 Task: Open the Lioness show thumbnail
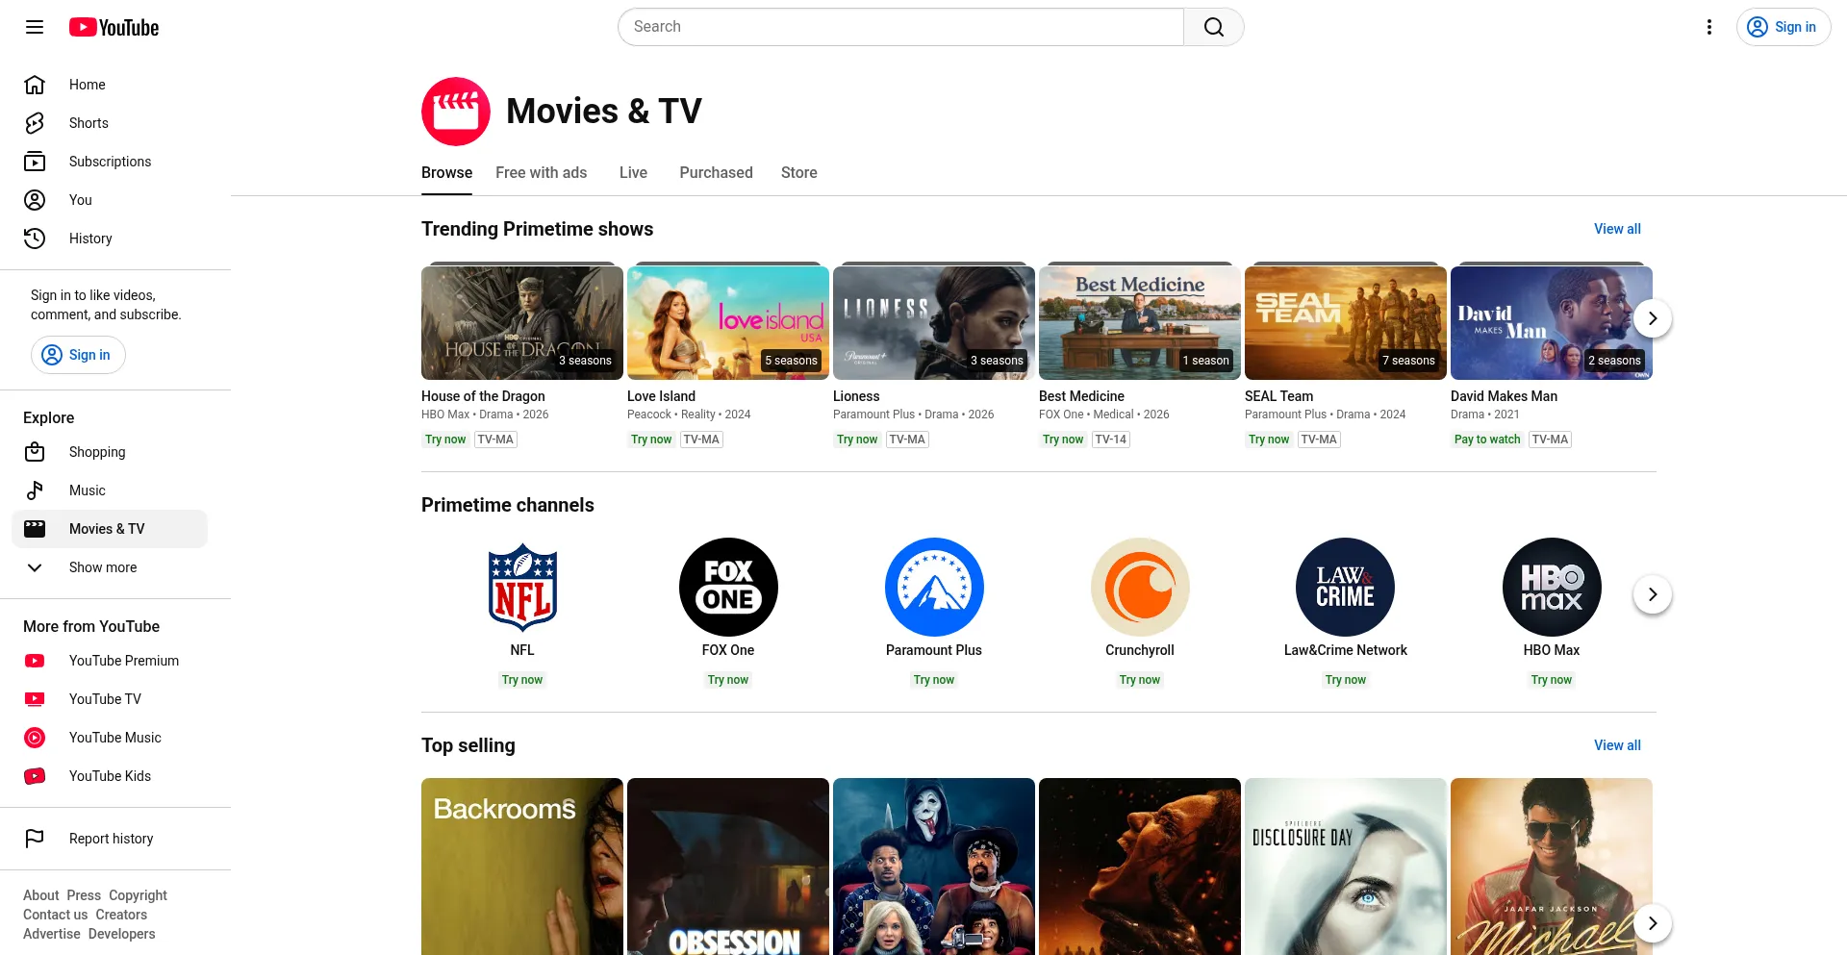(934, 323)
